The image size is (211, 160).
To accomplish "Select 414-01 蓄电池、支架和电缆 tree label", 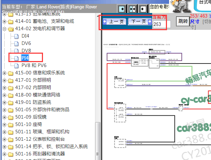I will click(44, 21).
